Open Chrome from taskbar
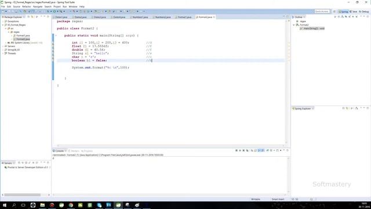This screenshot has height=209, width=371. tap(71, 205)
